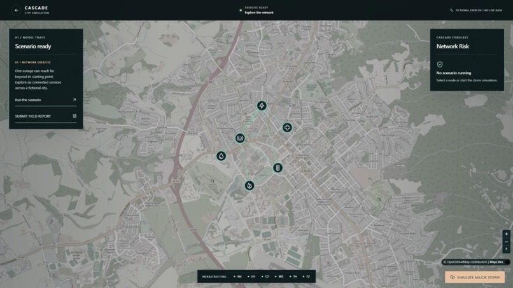The height and width of the screenshot is (288, 513).
Task: Select F2 in the infrastructure legend
Action: tap(307, 277)
